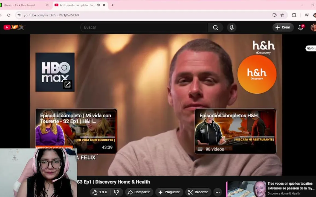Bookmark this page with star icon
The height and width of the screenshot is (197, 316).
282,15
